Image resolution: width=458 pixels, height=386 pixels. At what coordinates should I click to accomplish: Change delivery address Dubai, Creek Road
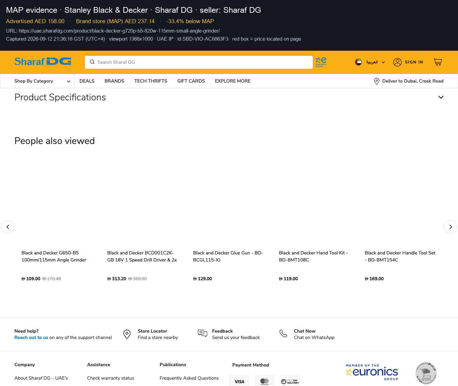click(413, 81)
